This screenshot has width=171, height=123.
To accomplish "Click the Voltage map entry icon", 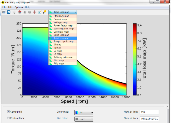I will (x=51, y=22).
